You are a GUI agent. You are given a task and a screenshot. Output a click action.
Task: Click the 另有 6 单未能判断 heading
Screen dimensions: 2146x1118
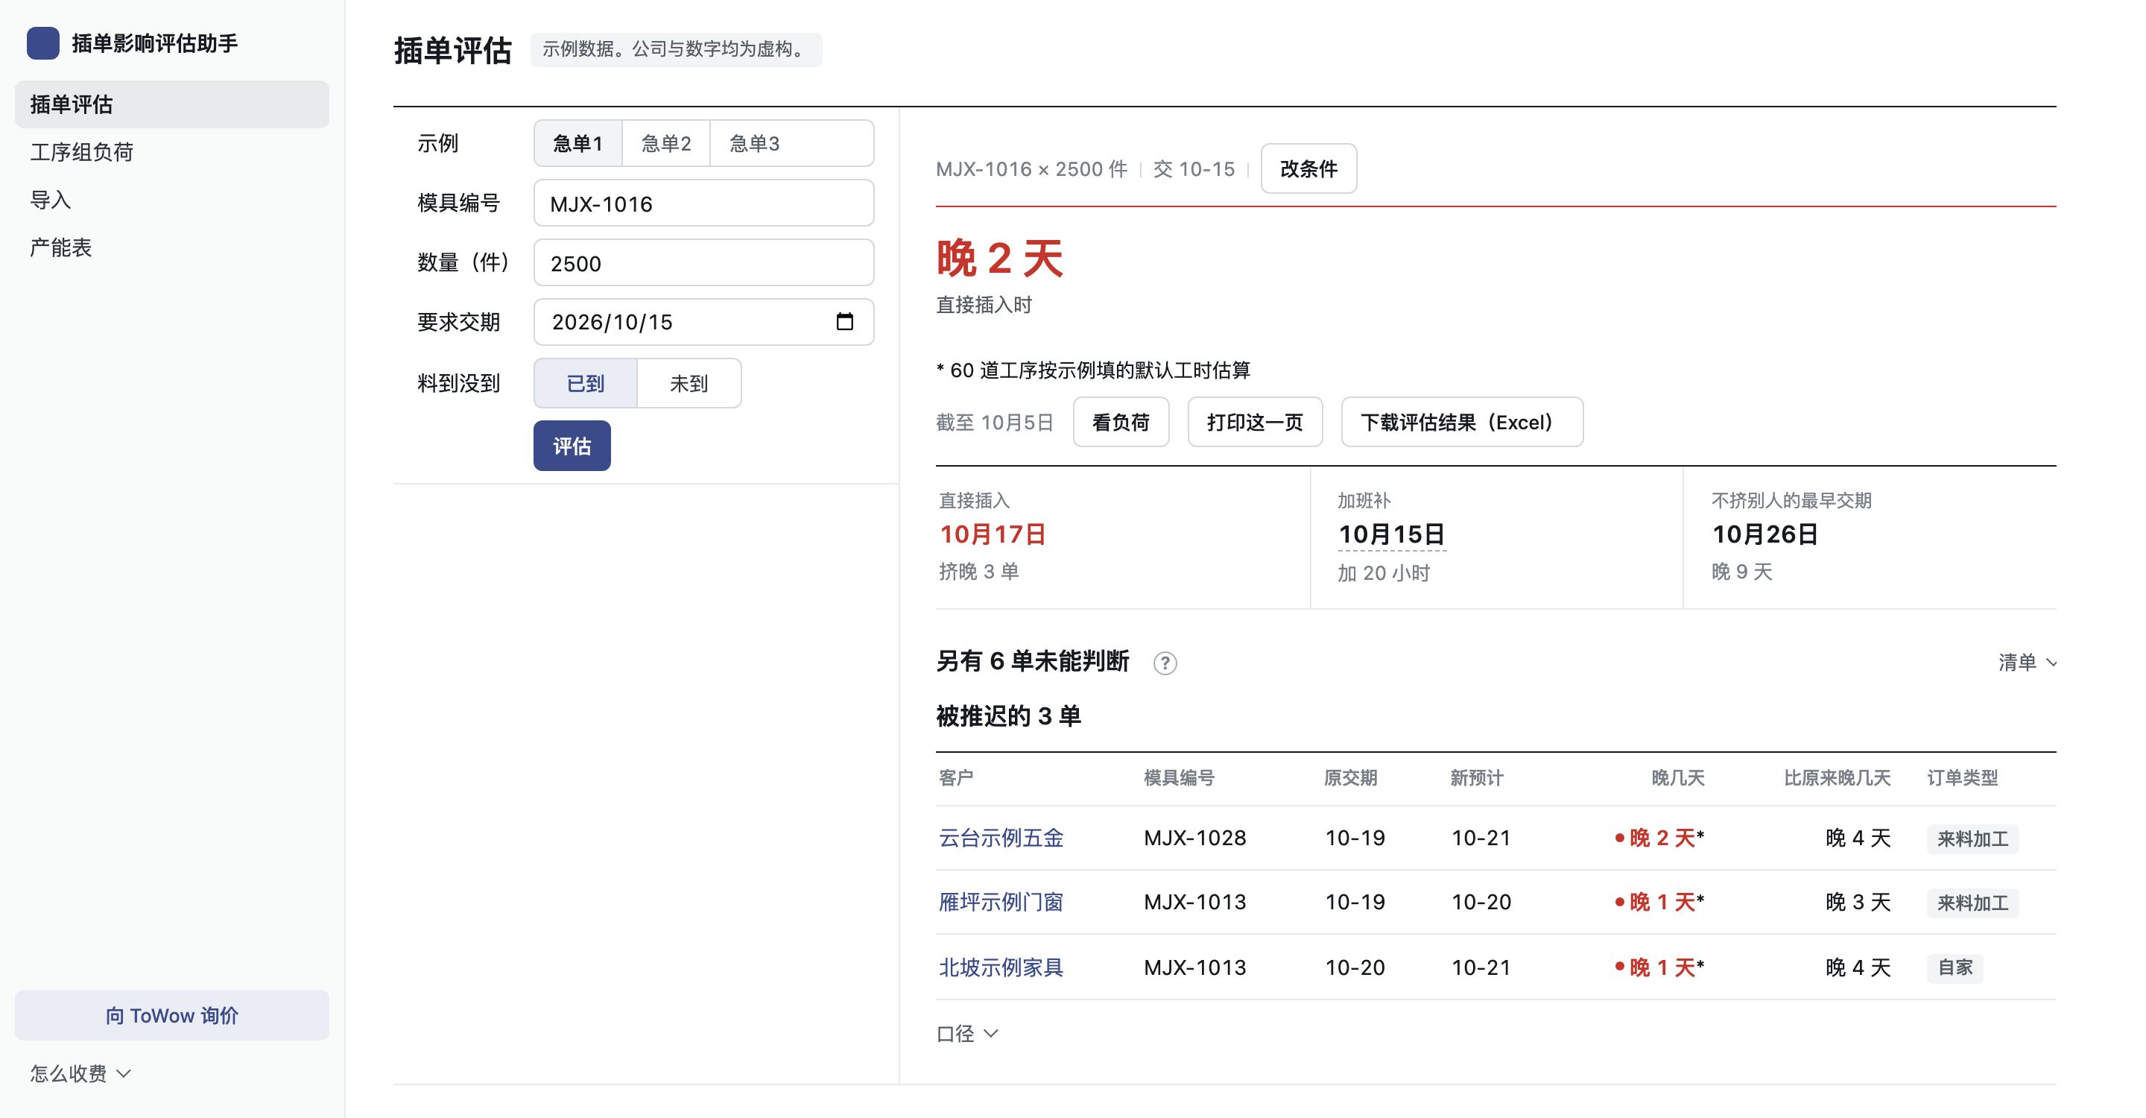(1033, 661)
